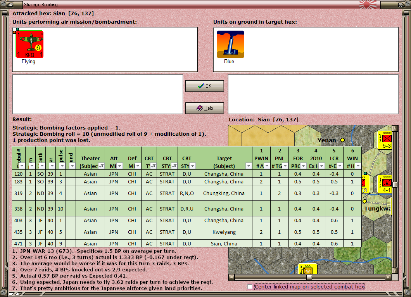Open the PWIN #A column filter dropdown
This screenshot has width=411, height=297.
tap(267, 166)
